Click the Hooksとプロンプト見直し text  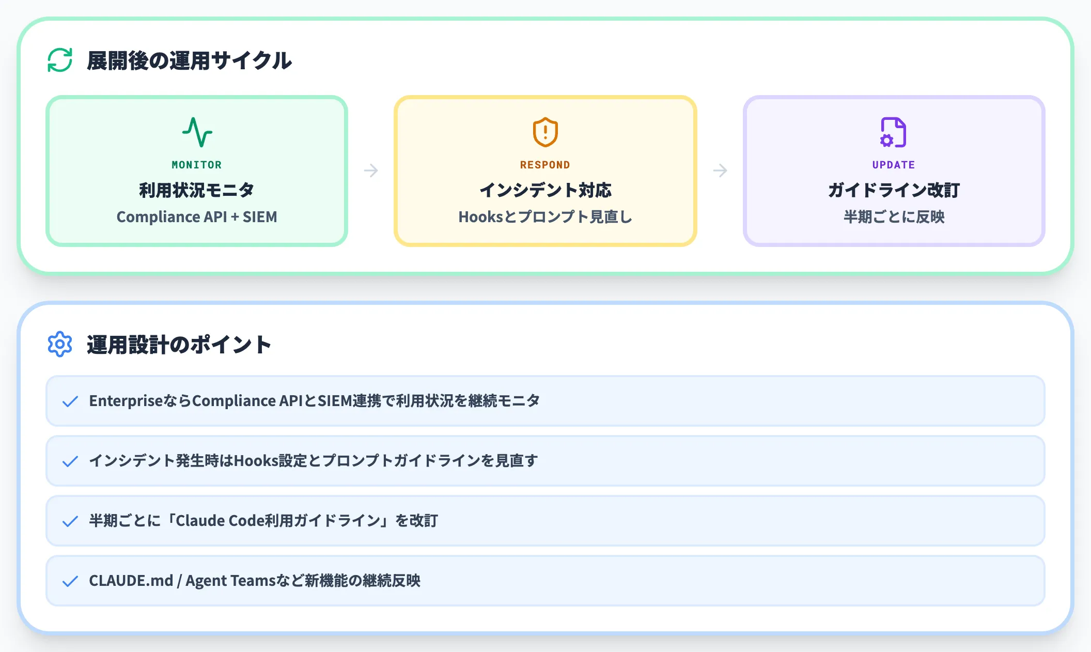(545, 217)
